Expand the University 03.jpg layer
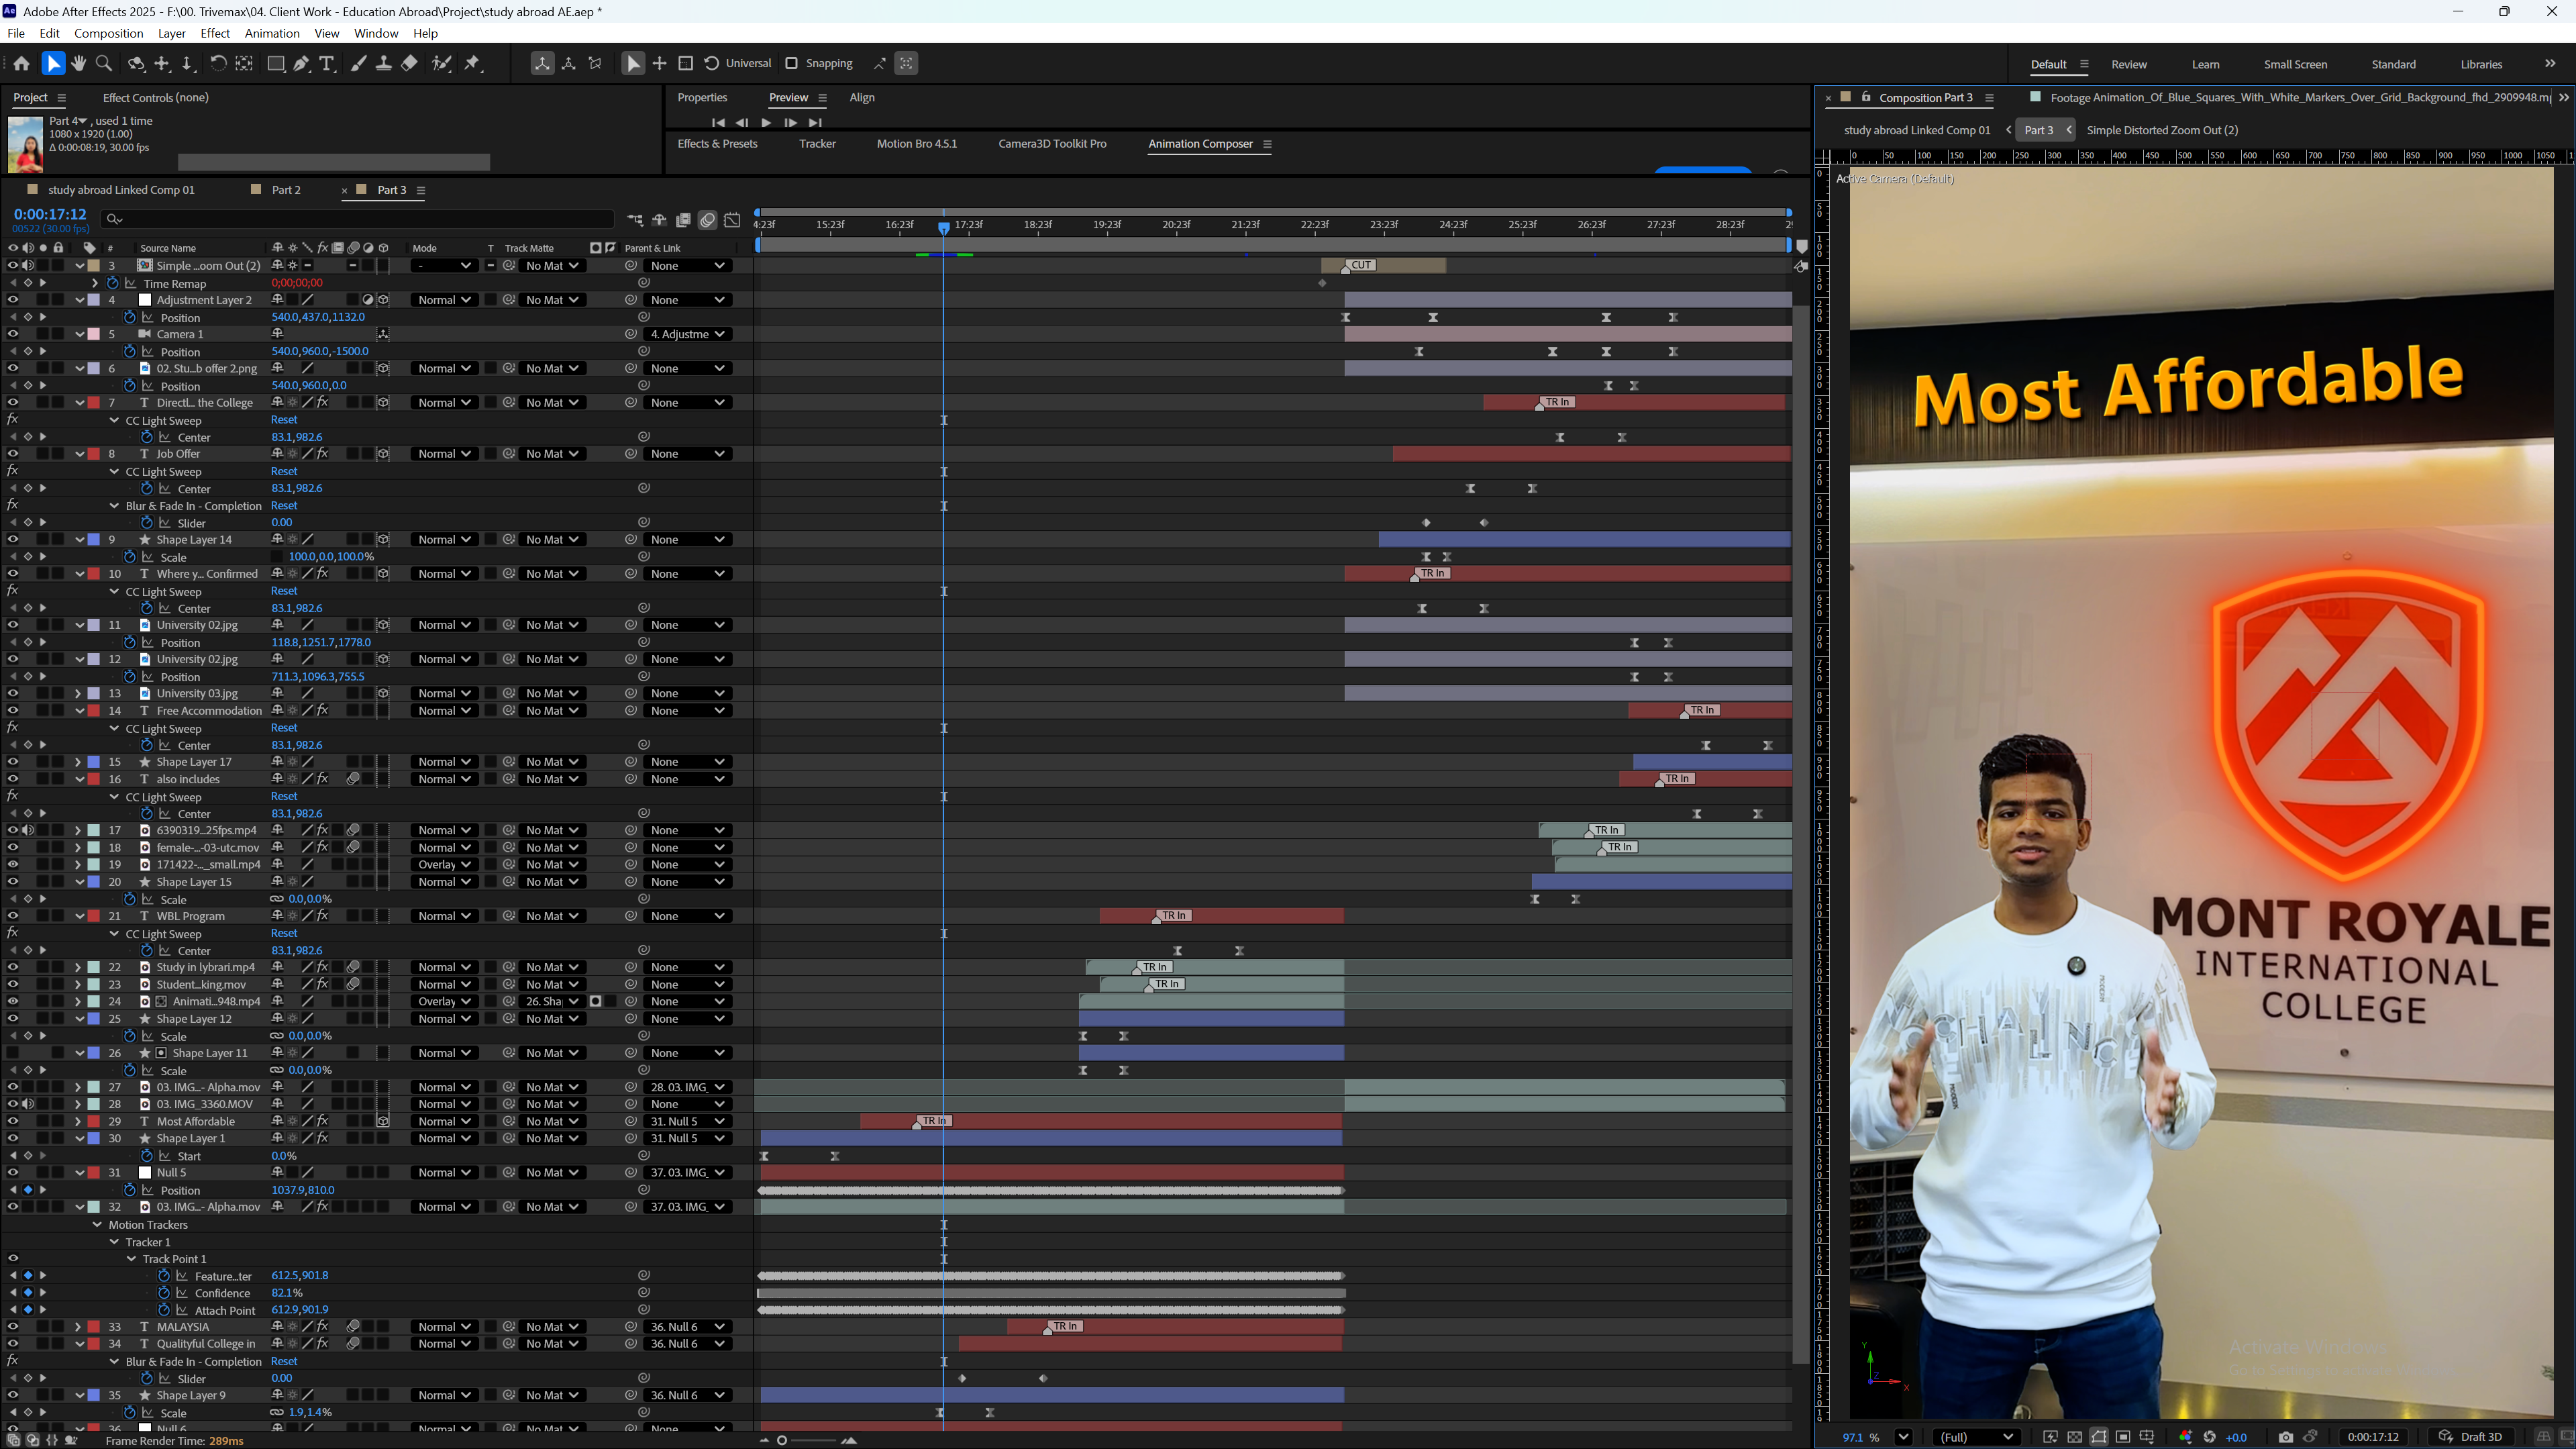 point(78,694)
